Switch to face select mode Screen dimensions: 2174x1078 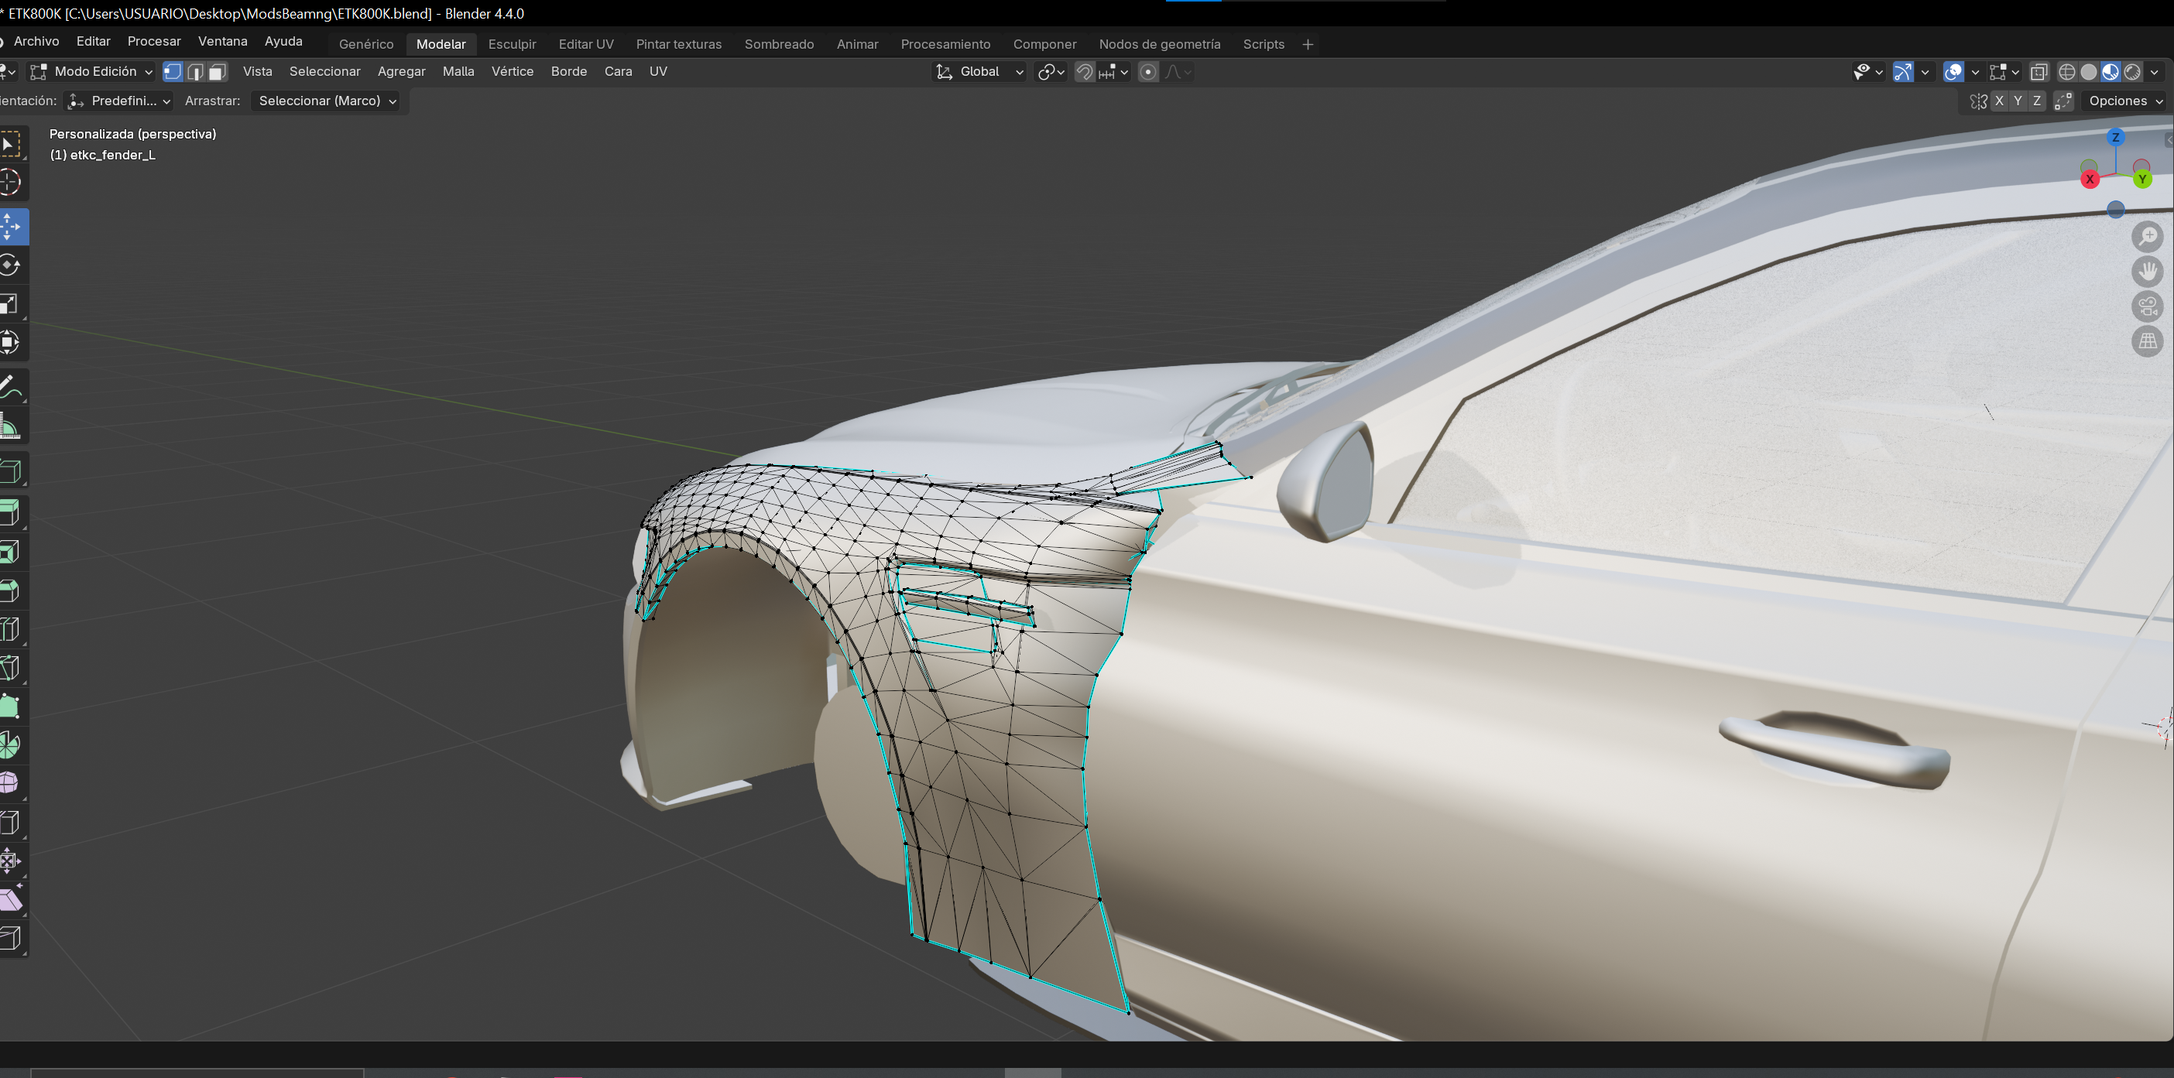pos(218,72)
